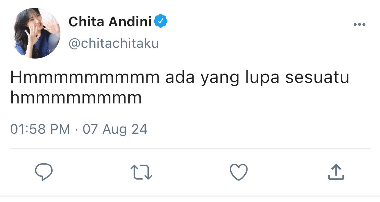Reply to the tweet via speech bubble icon
This screenshot has width=380, height=202.
click(44, 172)
